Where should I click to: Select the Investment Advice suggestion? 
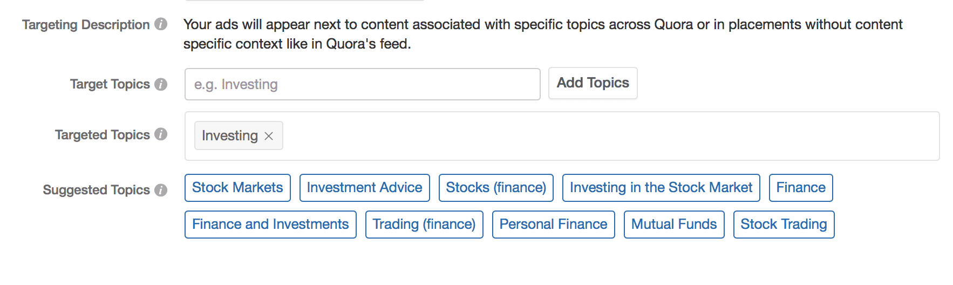click(364, 188)
